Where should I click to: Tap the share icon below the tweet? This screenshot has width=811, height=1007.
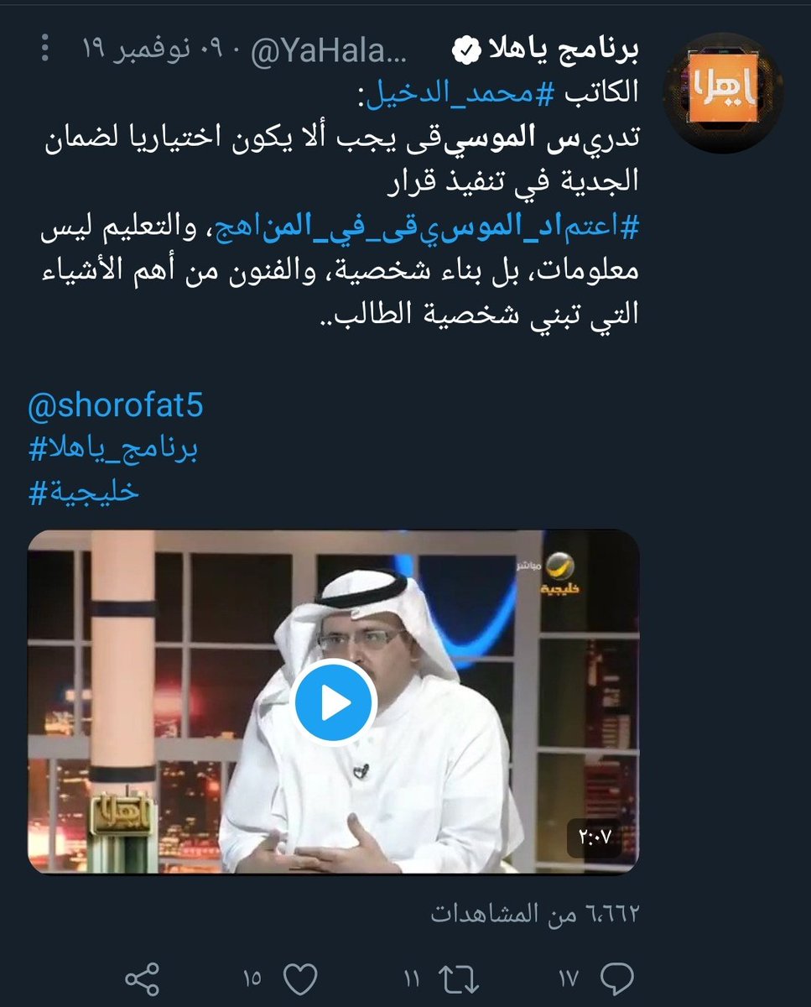(142, 979)
